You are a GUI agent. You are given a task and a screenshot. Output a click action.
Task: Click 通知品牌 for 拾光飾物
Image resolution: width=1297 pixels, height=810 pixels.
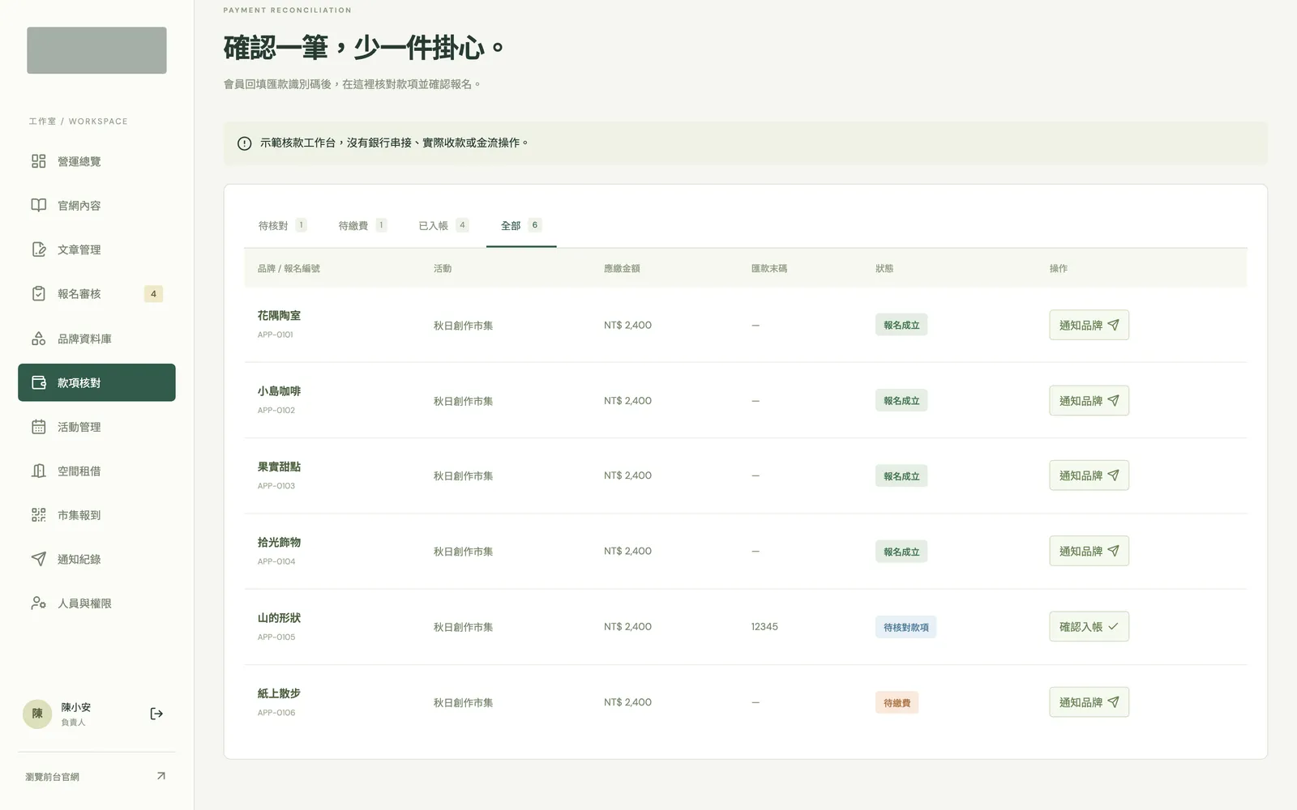[x=1089, y=551]
